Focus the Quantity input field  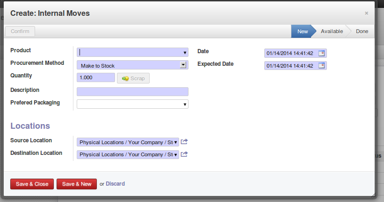[95, 78]
